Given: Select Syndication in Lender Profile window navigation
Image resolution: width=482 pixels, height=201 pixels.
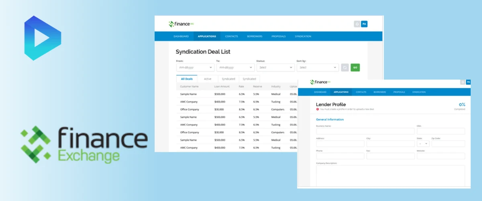Looking at the screenshot, I should [419, 92].
